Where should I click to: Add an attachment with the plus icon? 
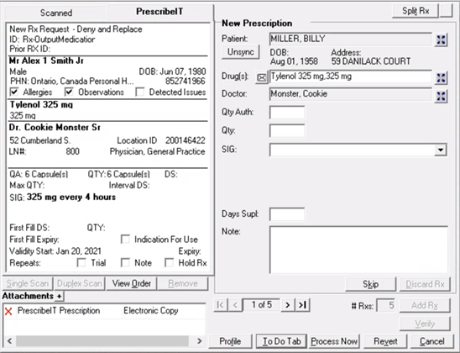[59, 296]
